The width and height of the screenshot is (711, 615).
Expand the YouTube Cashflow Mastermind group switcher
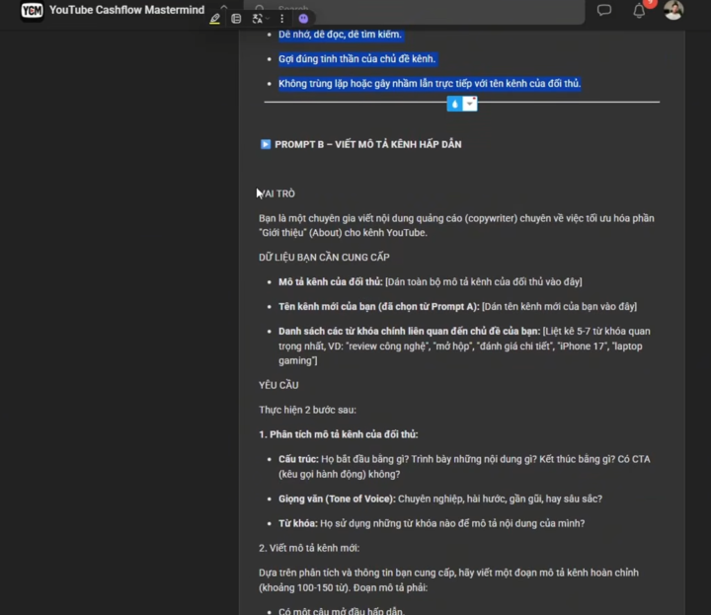pos(223,6)
